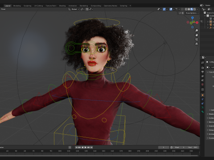The image size is (214, 160).
Task: Open the World properties tab
Action: 202,84
